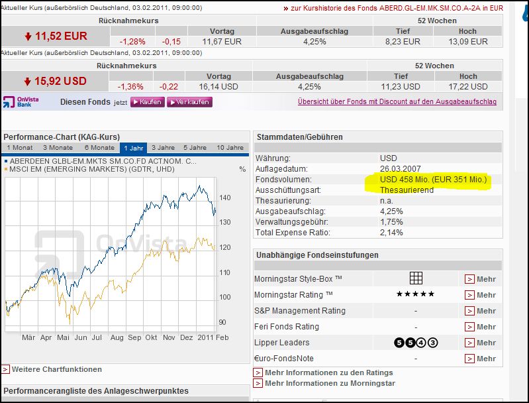Click the 11,52 EUR price value

pos(61,36)
